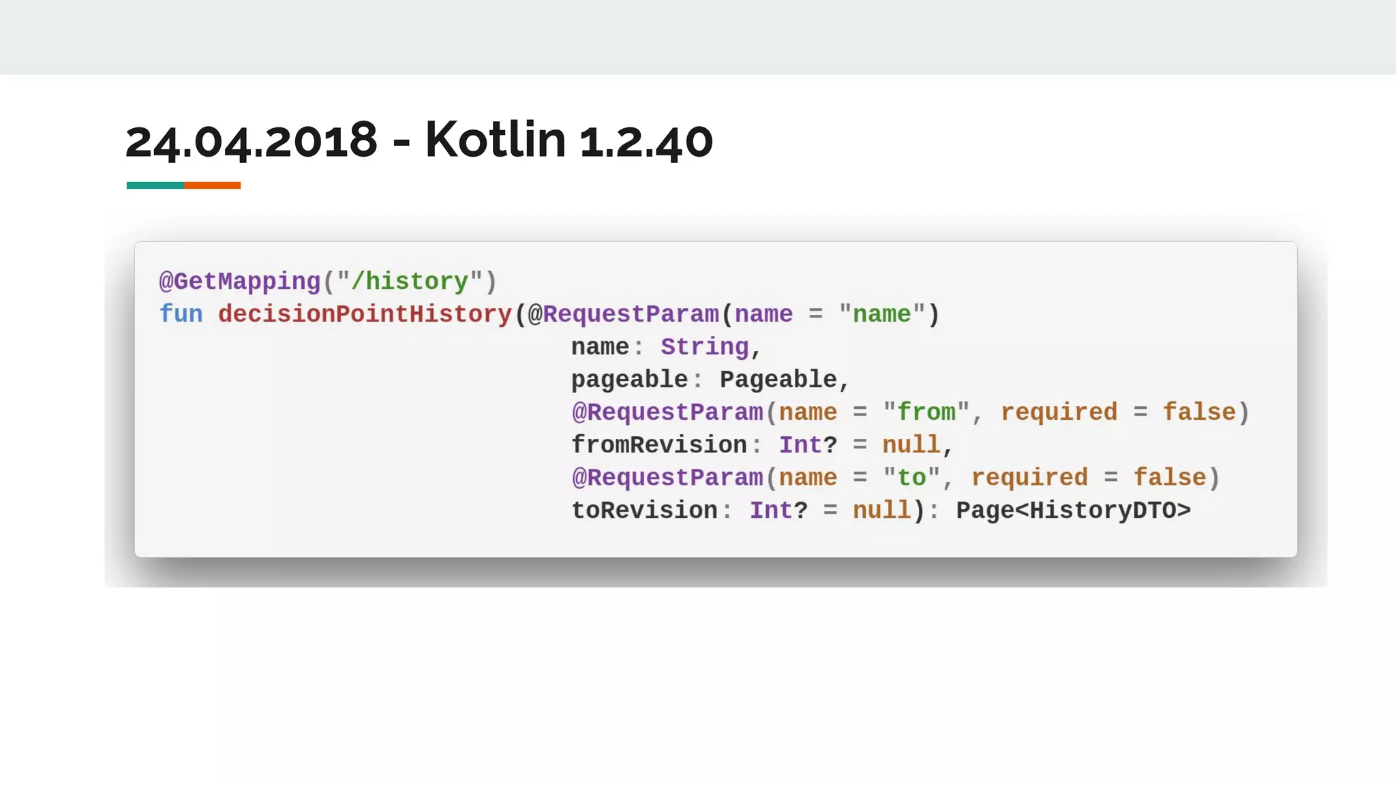Click the 'fun' keyword
Screen dimensions: 1396x785
coord(181,313)
